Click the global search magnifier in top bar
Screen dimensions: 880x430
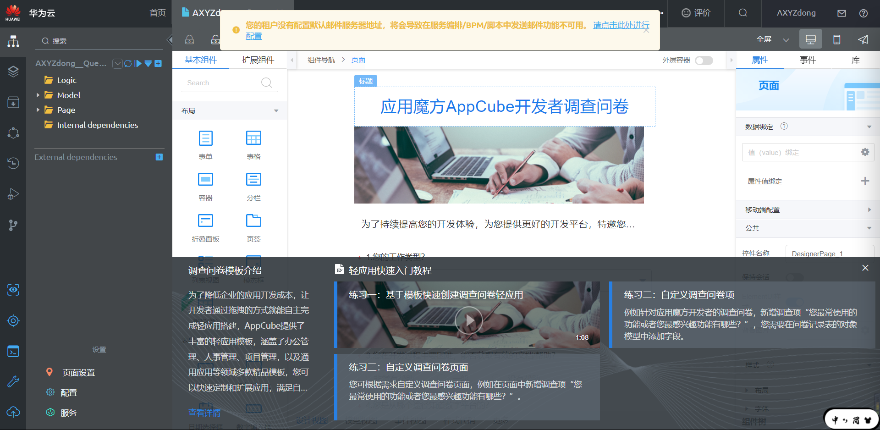pos(743,13)
